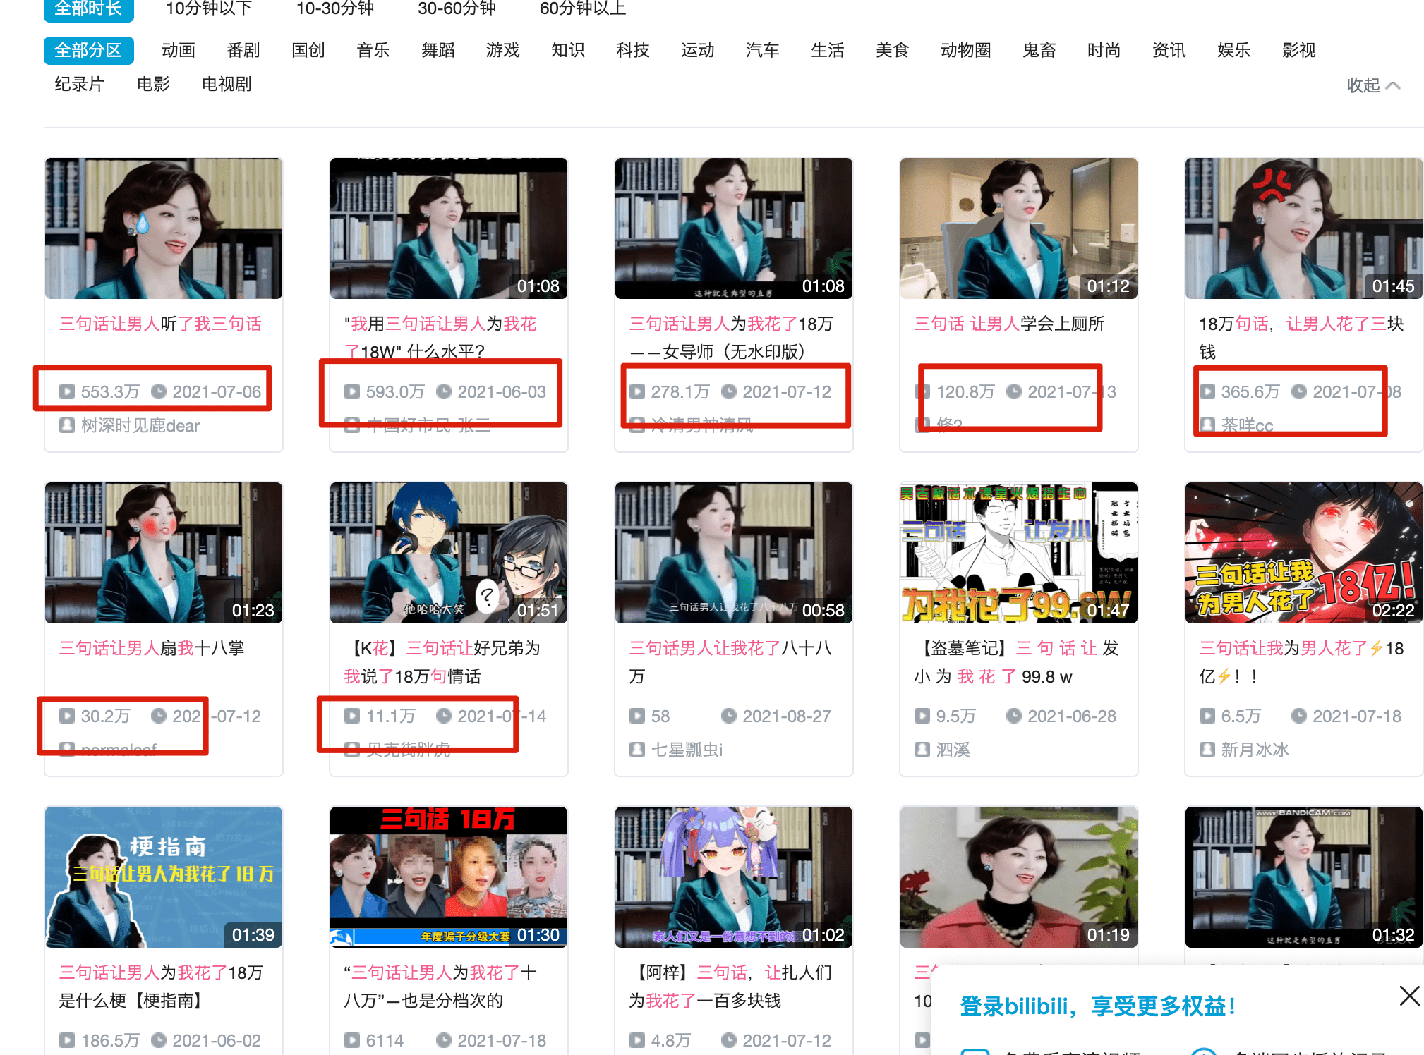Screen dimensions: 1424x1055
Task: Open the 梗指南 video thumbnail
Action: click(164, 877)
